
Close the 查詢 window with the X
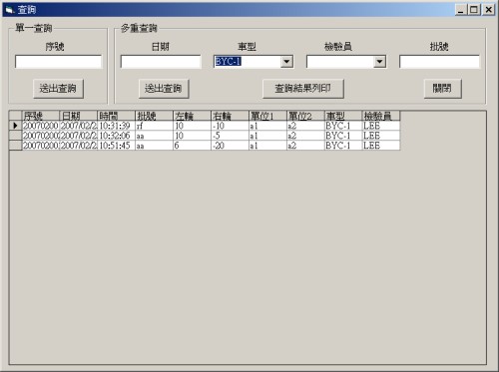[x=488, y=10]
